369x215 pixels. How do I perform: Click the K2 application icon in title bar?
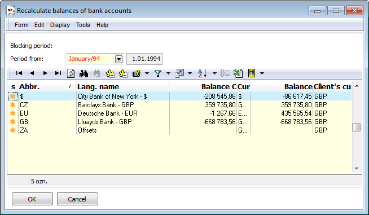[10, 10]
